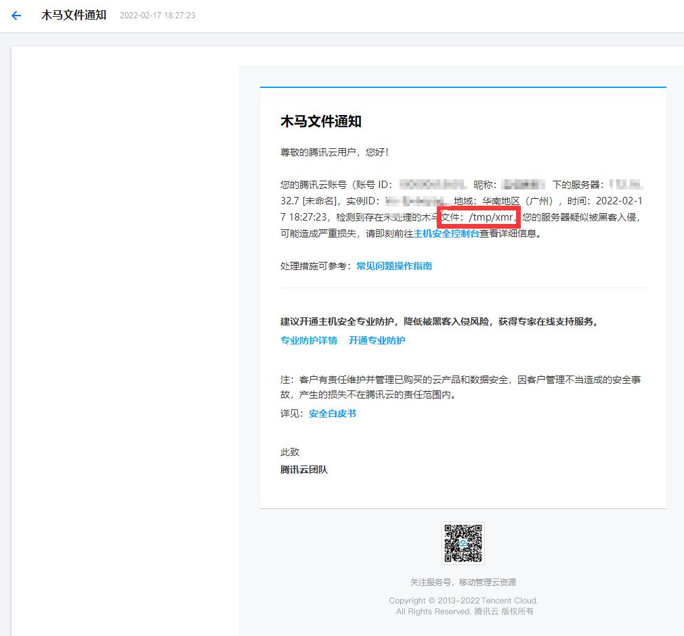This screenshot has height=636, width=684.
Task: Open the 常见问题操作指南 link
Action: 394,266
